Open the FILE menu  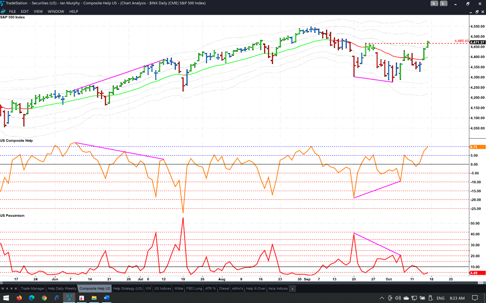[12, 12]
